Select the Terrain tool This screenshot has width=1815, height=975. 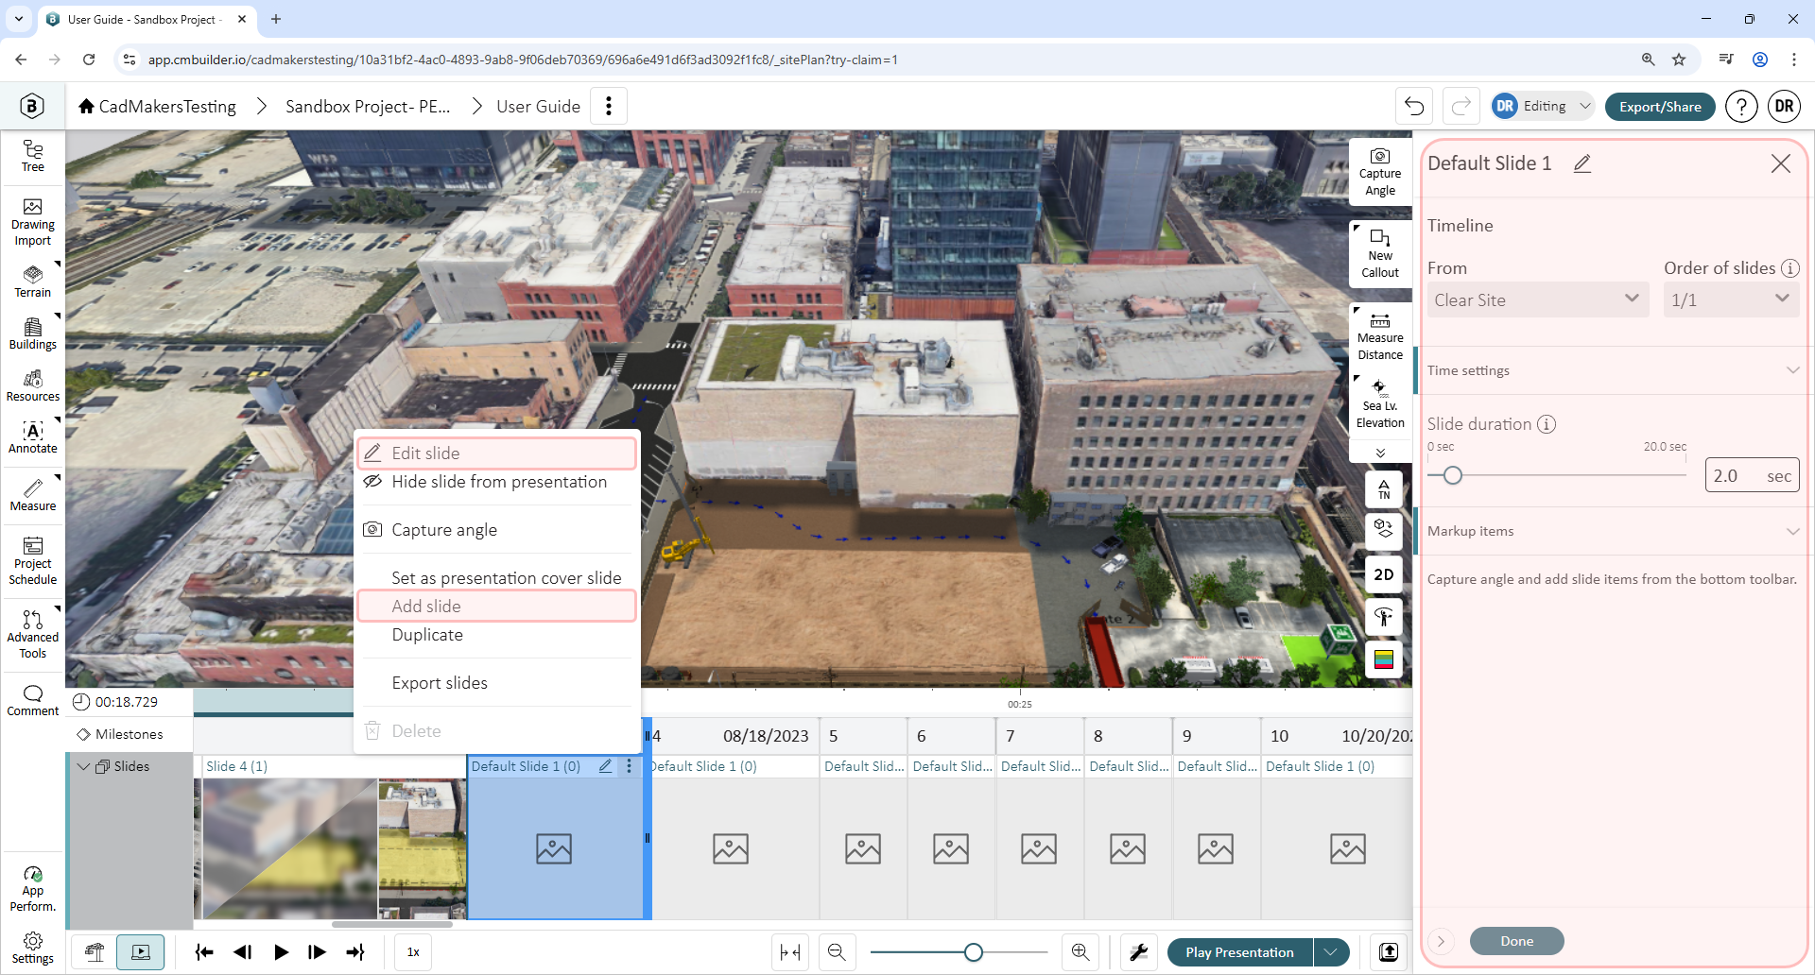pyautogui.click(x=33, y=282)
